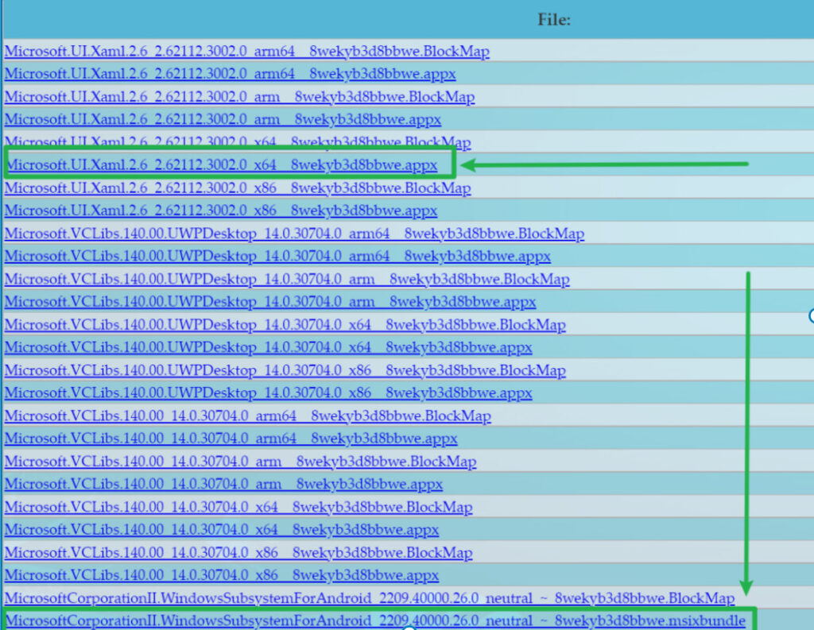
Task: Select the Microsoft.UI.Xaml arm appx link
Action: pyautogui.click(x=223, y=119)
